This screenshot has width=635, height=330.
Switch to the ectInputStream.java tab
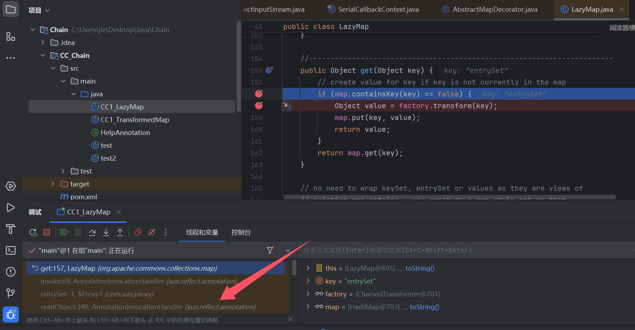coord(274,9)
